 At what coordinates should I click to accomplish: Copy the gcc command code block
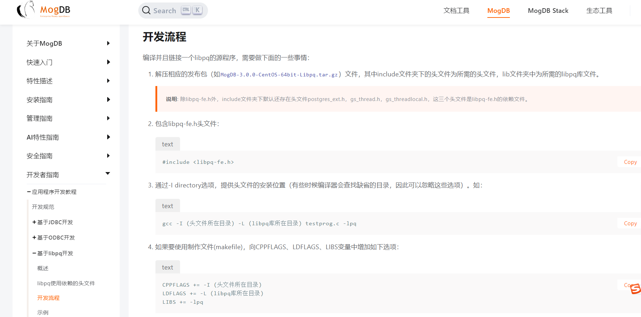tap(630, 223)
